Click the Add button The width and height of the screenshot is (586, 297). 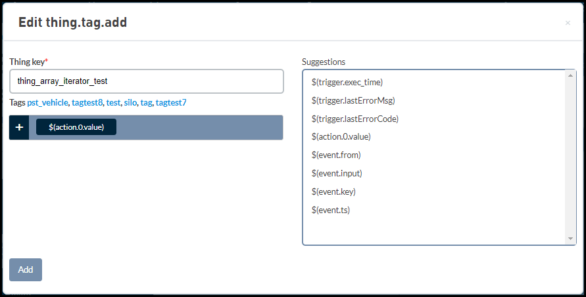(x=26, y=269)
